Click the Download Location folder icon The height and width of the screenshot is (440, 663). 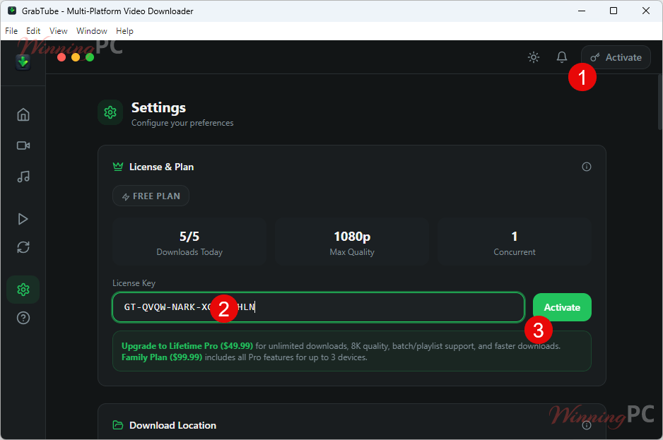pyautogui.click(x=118, y=425)
